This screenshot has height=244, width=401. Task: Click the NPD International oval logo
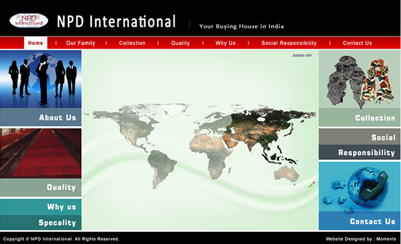[x=29, y=21]
